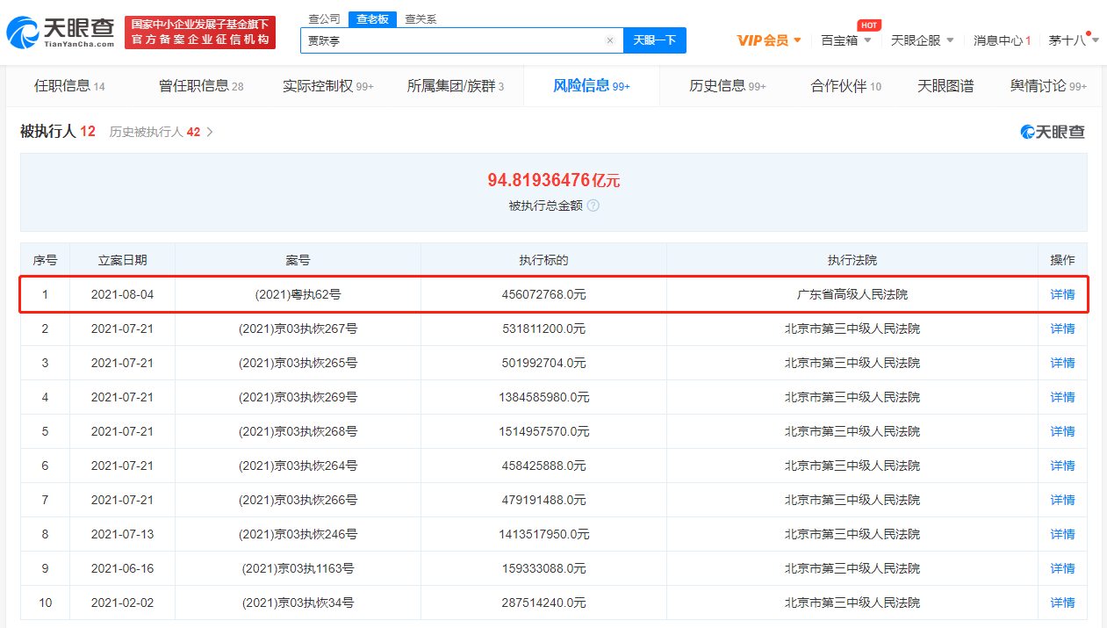Click the 天眼查 watermark logo at right
The width and height of the screenshot is (1107, 628).
click(x=1053, y=132)
